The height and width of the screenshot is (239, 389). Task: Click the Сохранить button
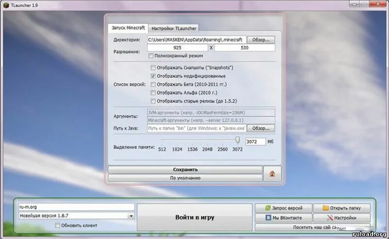(185, 170)
